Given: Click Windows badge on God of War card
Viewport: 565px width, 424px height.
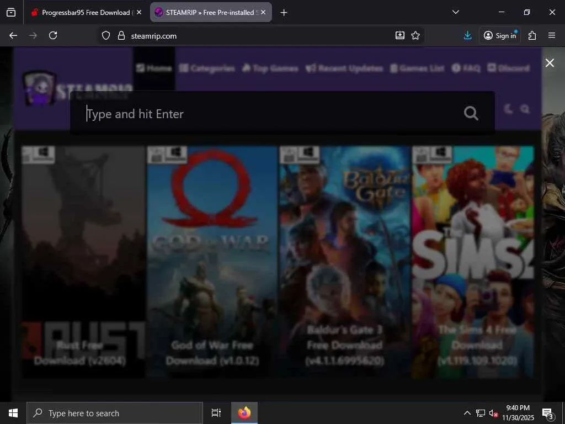Looking at the screenshot, I should 176,154.
